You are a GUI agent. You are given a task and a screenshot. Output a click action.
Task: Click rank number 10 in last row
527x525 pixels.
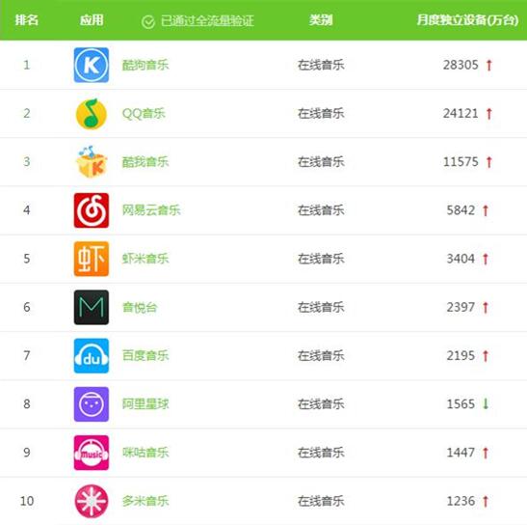[x=27, y=501]
